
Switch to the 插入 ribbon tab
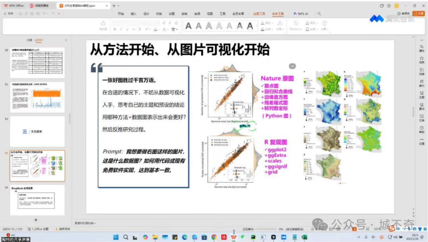pyautogui.click(x=134, y=13)
